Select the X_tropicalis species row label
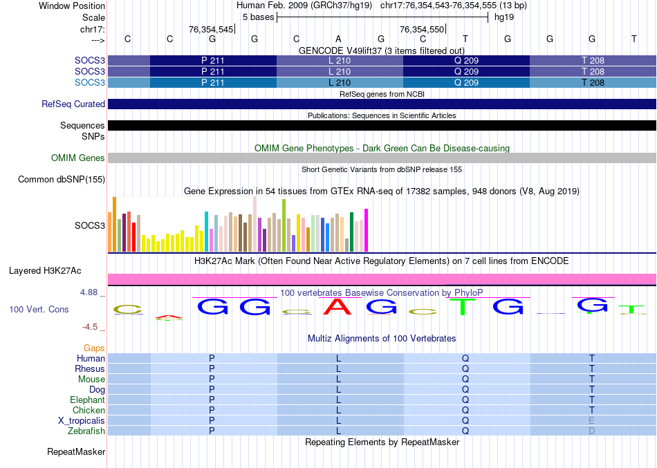This screenshot has height=468, width=657. (x=82, y=421)
